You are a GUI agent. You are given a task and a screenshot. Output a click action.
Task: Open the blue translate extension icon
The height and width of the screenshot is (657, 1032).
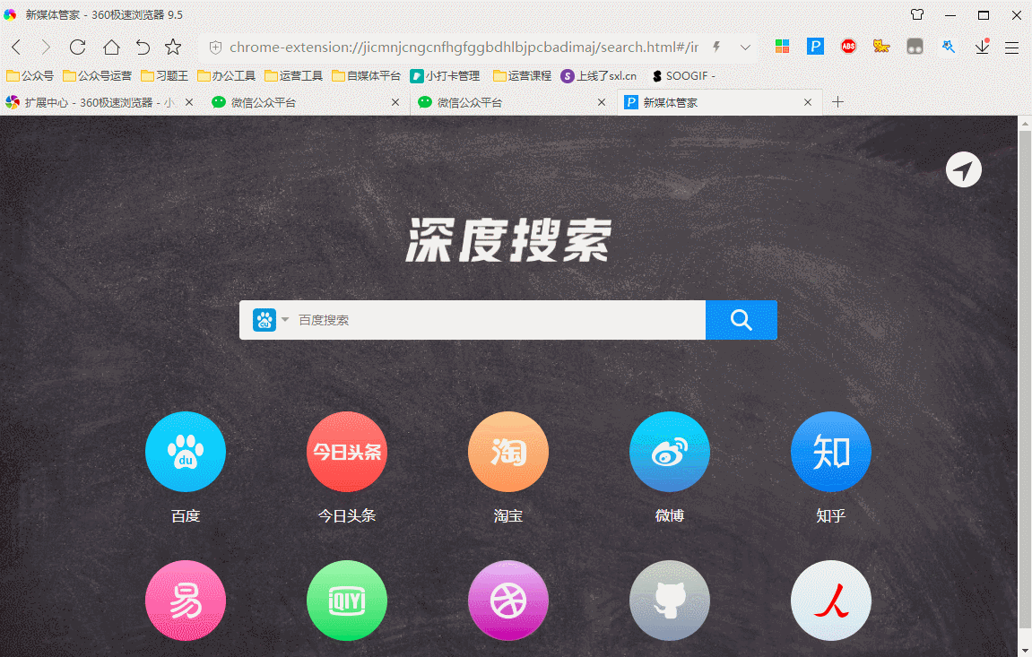pos(949,46)
